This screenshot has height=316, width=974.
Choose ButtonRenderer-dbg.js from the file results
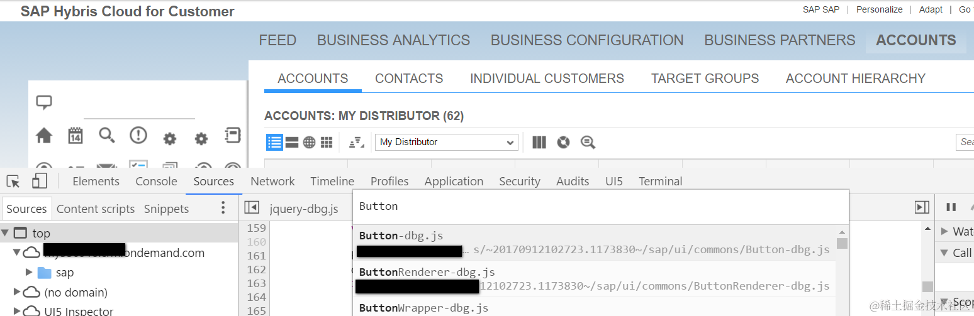(x=595, y=278)
